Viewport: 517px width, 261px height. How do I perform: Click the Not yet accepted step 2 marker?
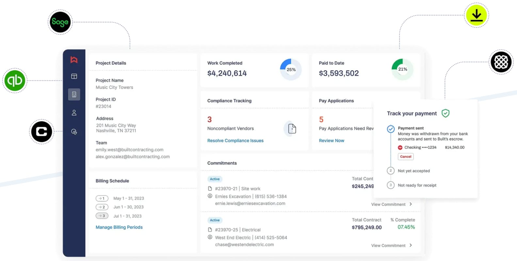pyautogui.click(x=390, y=171)
